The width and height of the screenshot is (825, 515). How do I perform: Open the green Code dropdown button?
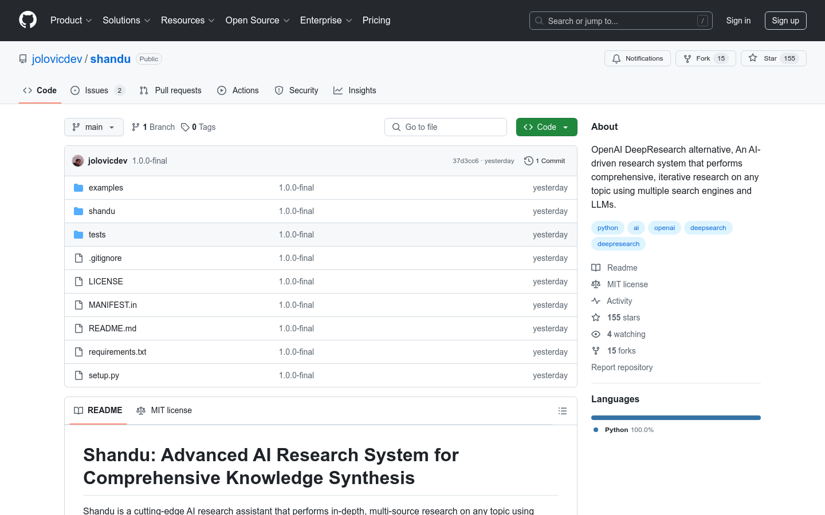pos(547,127)
